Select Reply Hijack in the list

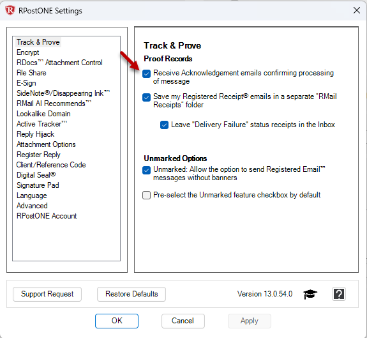coord(35,134)
